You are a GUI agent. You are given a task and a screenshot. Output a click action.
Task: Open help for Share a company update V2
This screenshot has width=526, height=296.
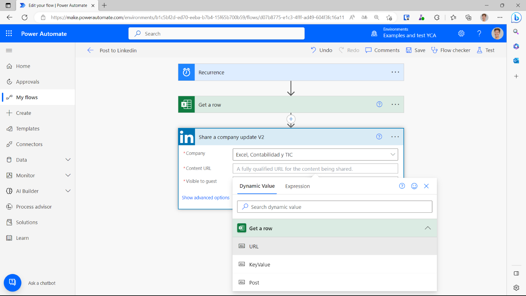(x=379, y=137)
